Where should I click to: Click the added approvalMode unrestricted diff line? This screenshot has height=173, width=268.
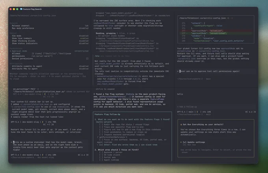coord(216,33)
